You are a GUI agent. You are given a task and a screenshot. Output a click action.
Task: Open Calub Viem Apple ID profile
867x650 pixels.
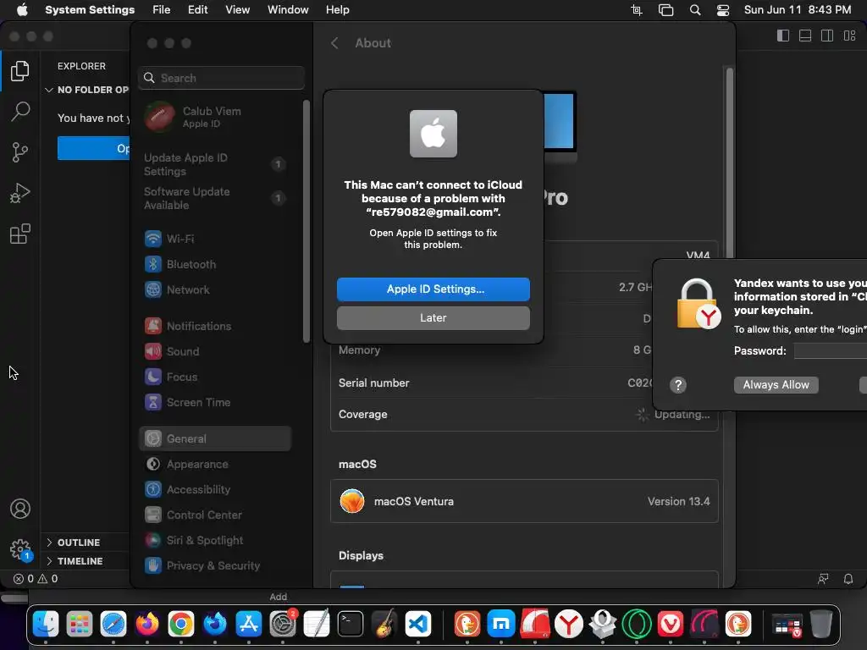coord(216,117)
